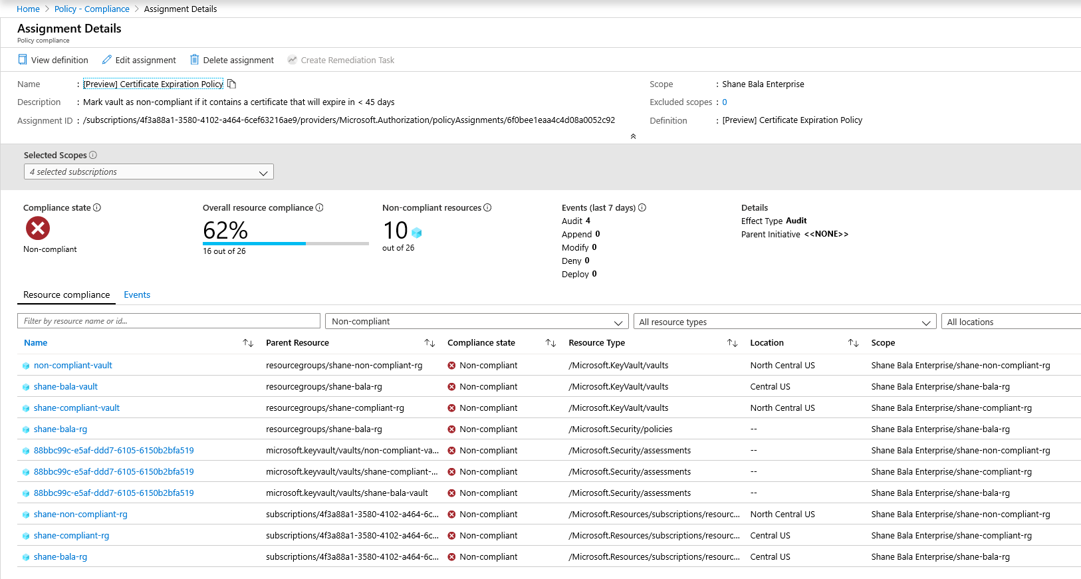Click the Events last 7 days info icon
This screenshot has height=579, width=1081.
pos(642,207)
